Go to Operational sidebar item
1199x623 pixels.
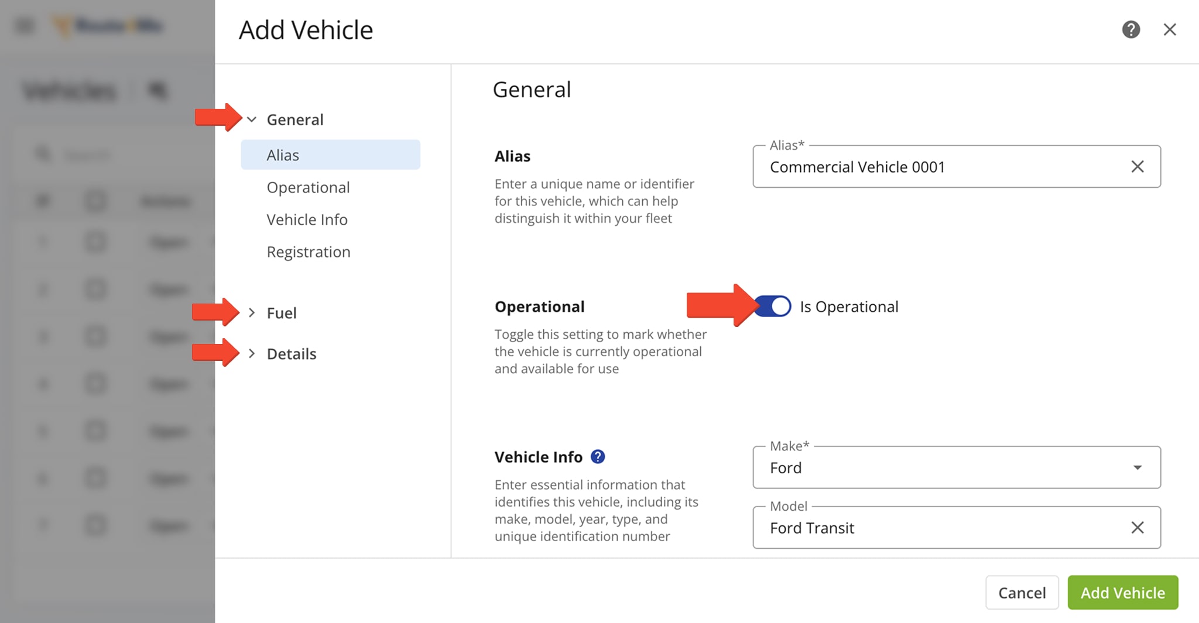(x=308, y=187)
